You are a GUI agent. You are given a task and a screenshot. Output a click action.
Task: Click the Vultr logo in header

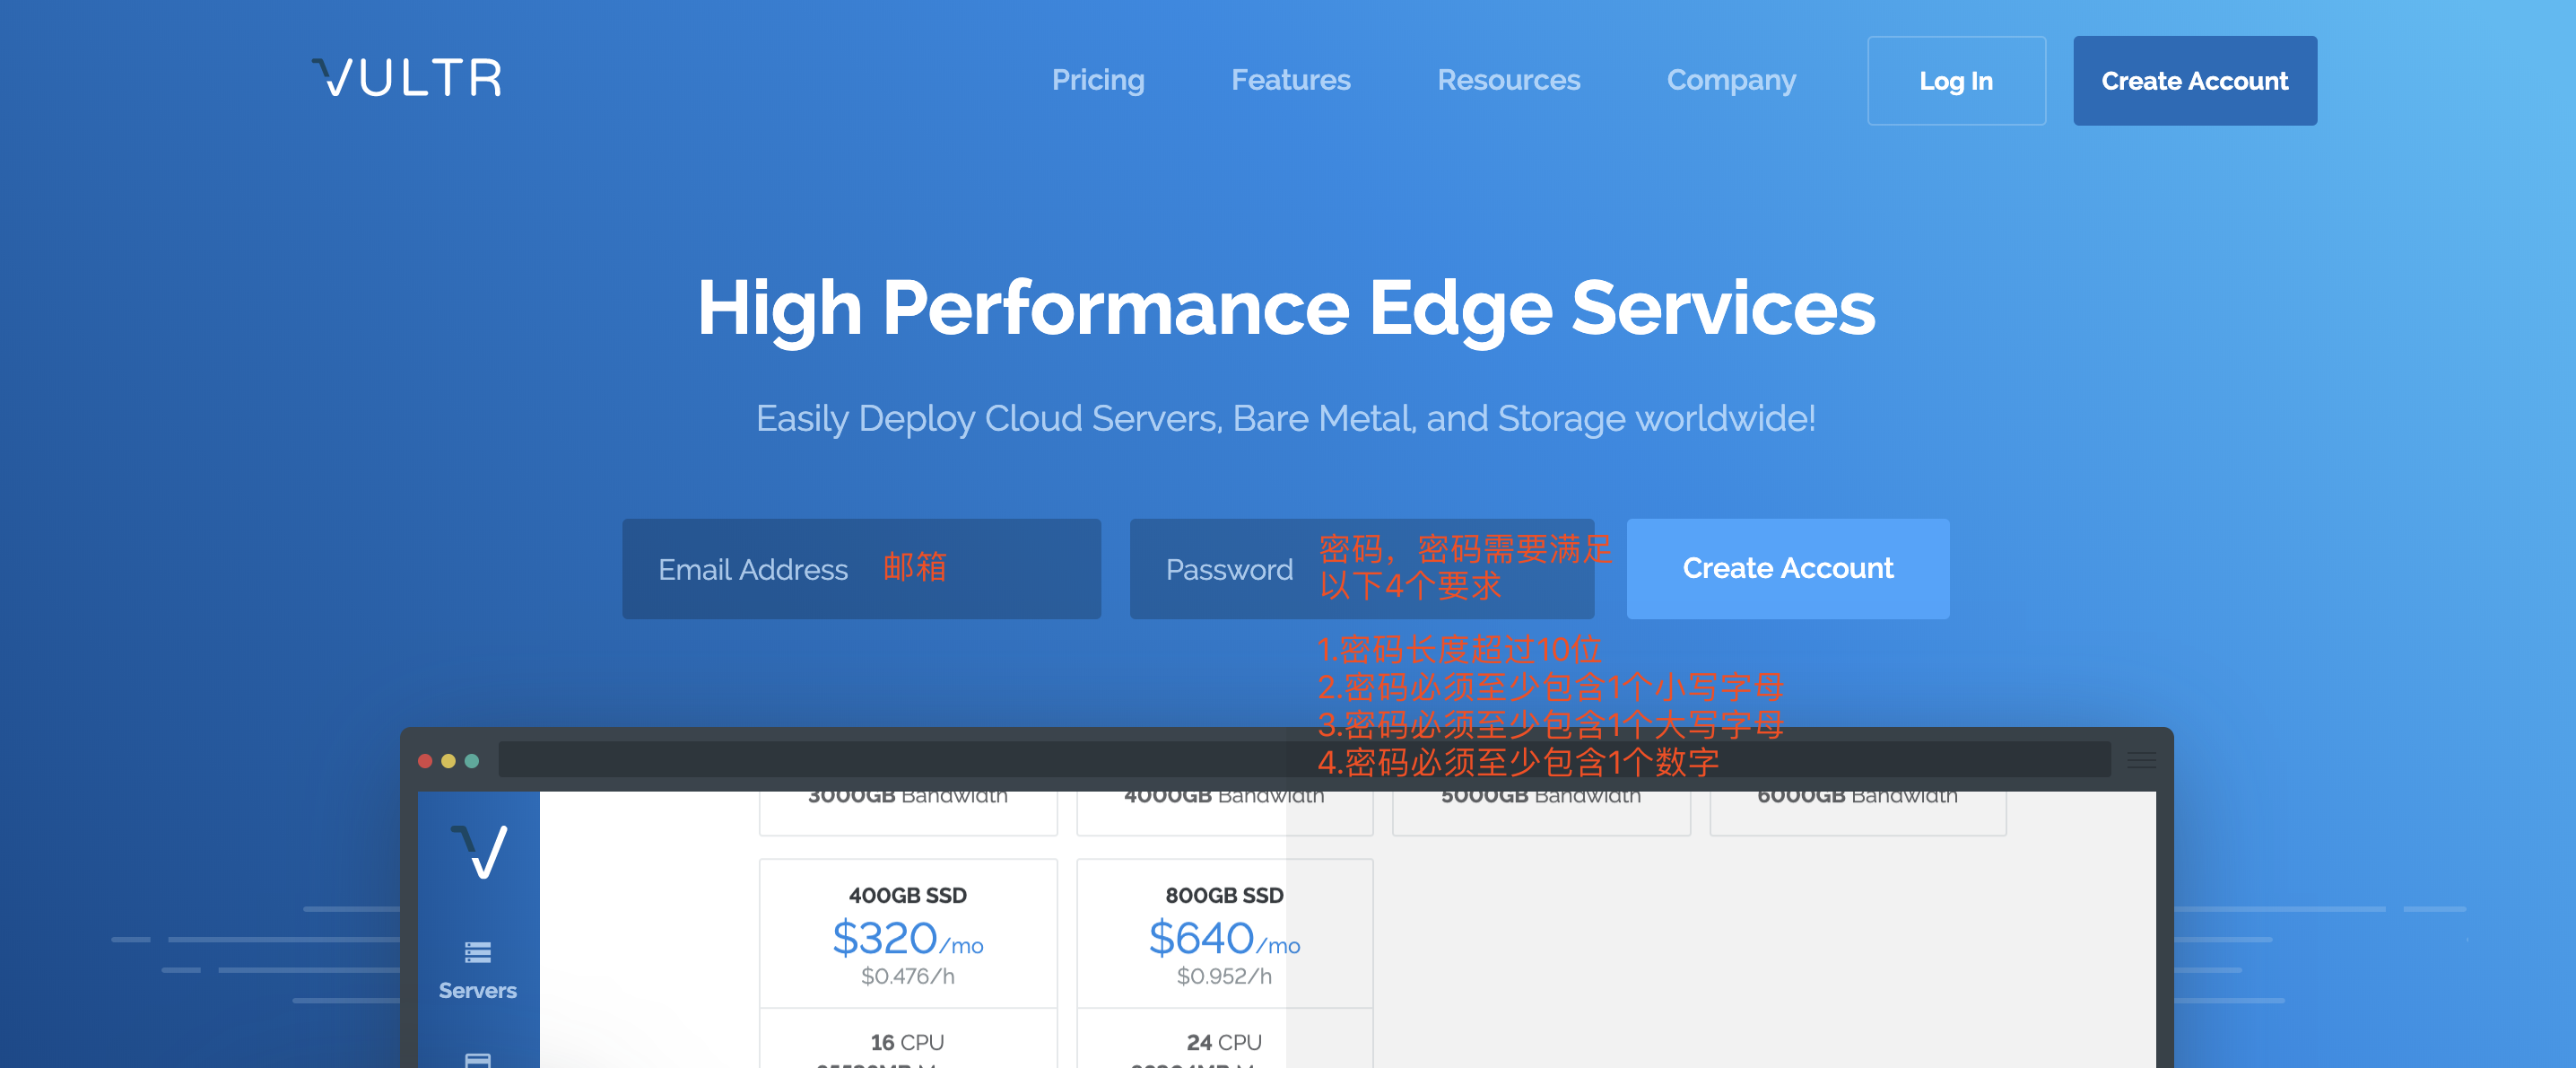click(x=407, y=78)
